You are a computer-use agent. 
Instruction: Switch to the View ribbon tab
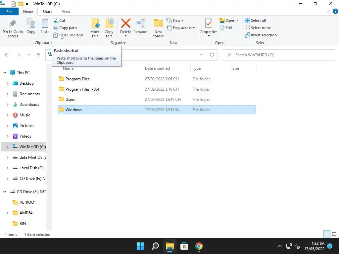pyautogui.click(x=66, y=12)
